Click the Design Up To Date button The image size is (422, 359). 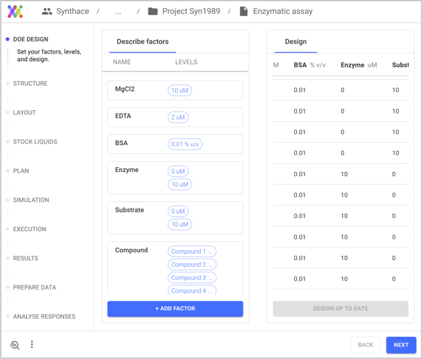click(x=340, y=309)
